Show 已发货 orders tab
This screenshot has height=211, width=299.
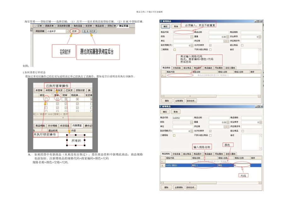pyautogui.click(x=69, y=90)
